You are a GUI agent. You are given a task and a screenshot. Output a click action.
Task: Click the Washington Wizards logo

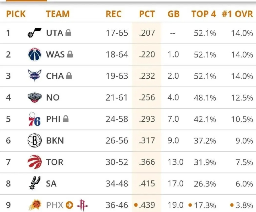[x=35, y=55]
